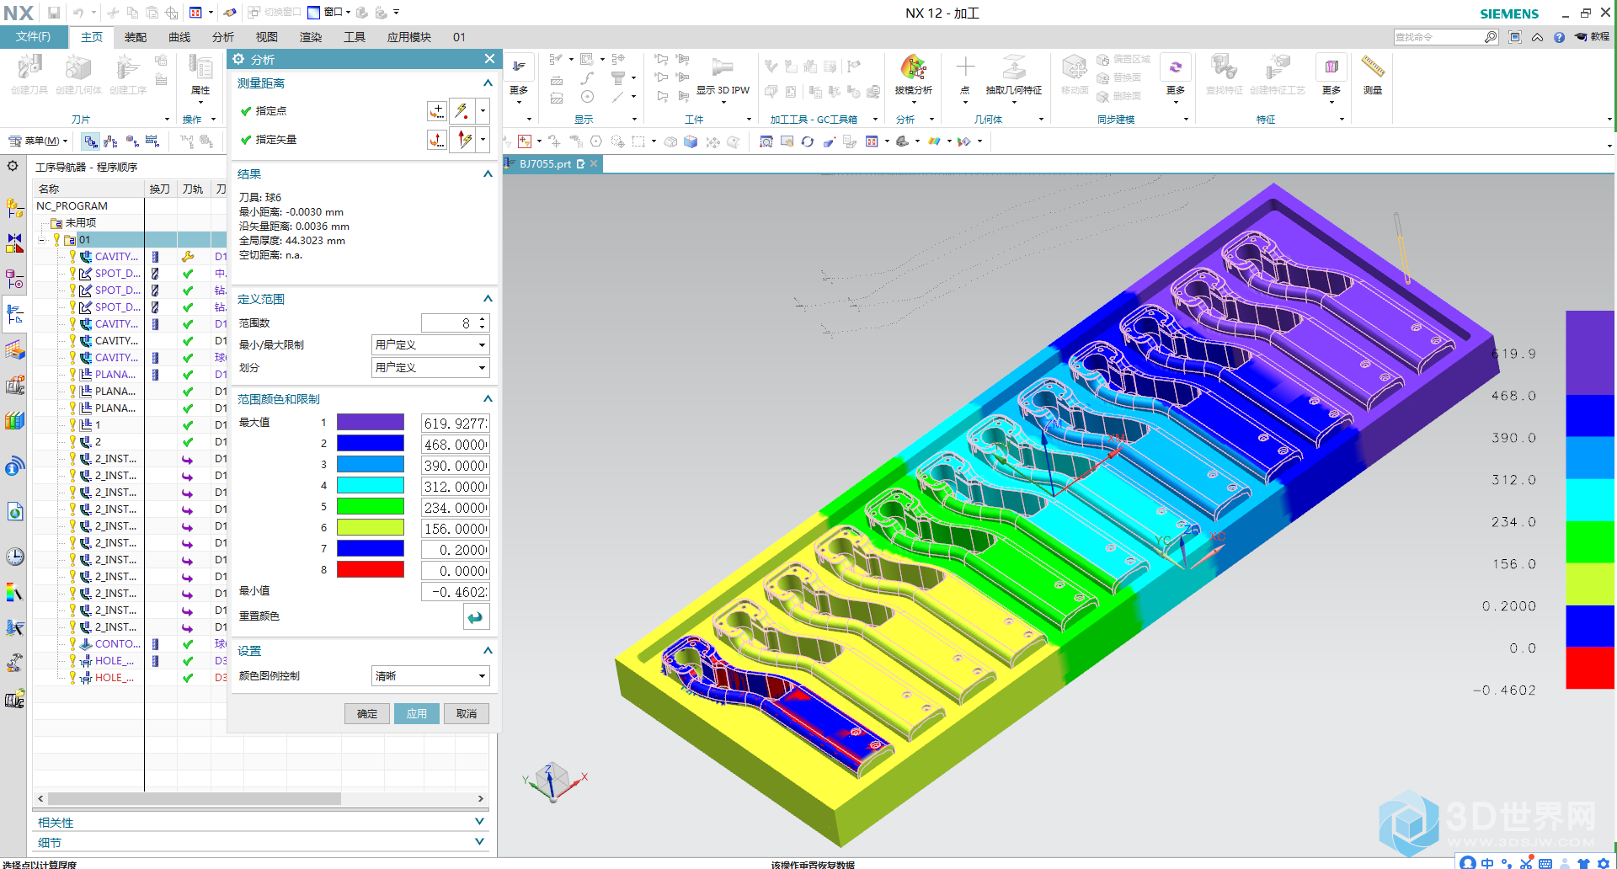This screenshot has height=869, width=1617.
Task: Click the reset color (重置颜色) button
Action: (x=476, y=617)
